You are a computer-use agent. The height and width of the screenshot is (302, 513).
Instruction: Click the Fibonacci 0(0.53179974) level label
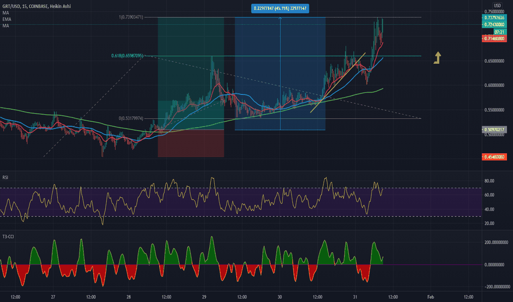131,118
